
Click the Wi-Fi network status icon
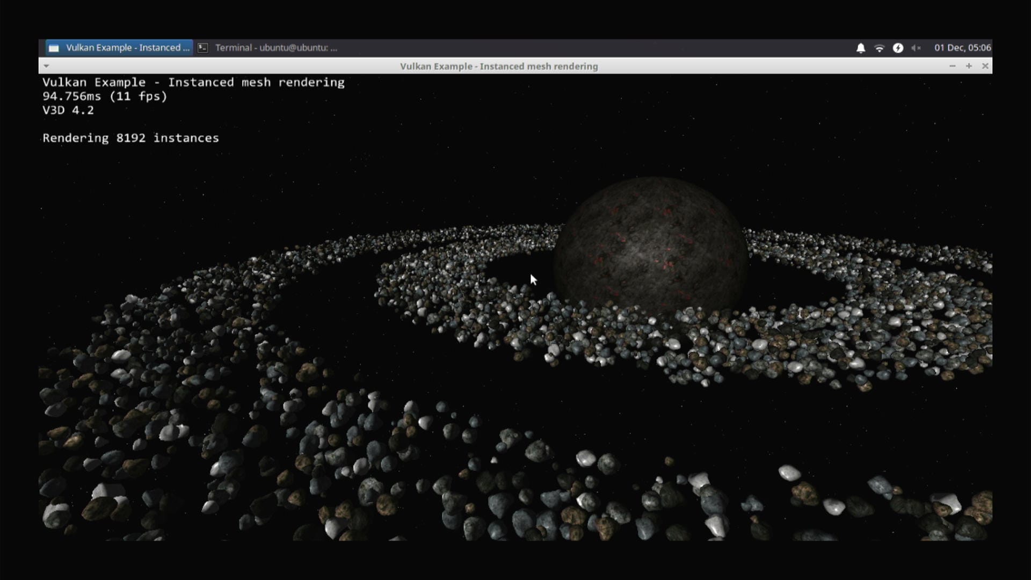[x=879, y=48]
